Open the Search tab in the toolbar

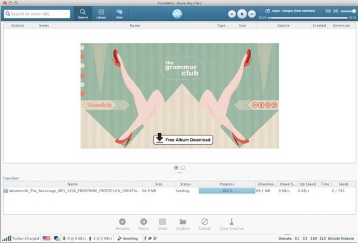(83, 14)
